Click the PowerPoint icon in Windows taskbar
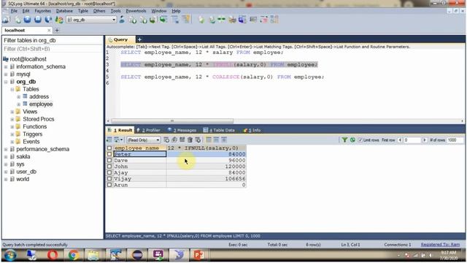Image resolution: width=467 pixels, height=263 pixels. point(198,255)
